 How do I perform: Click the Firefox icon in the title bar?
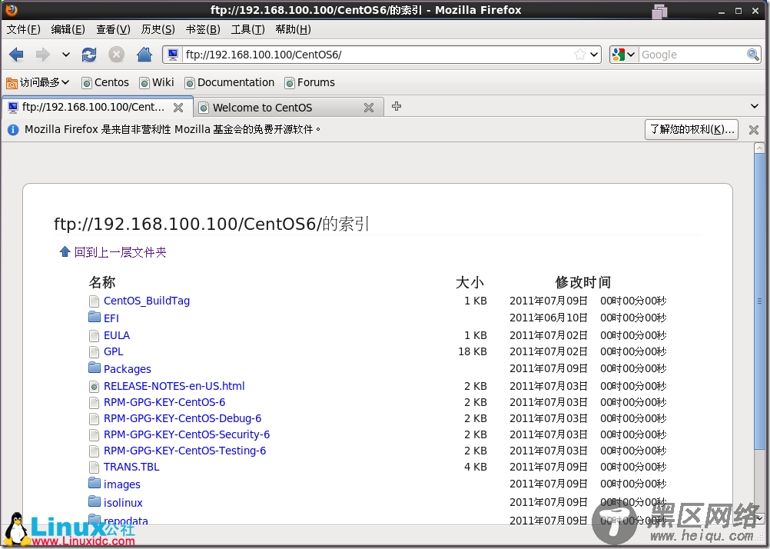(x=12, y=10)
